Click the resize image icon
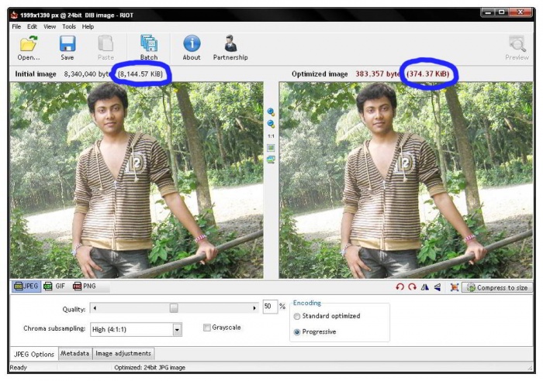 coord(455,287)
